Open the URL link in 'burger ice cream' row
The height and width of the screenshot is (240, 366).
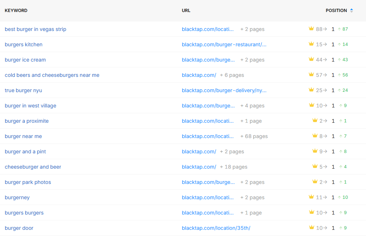tap(208, 60)
